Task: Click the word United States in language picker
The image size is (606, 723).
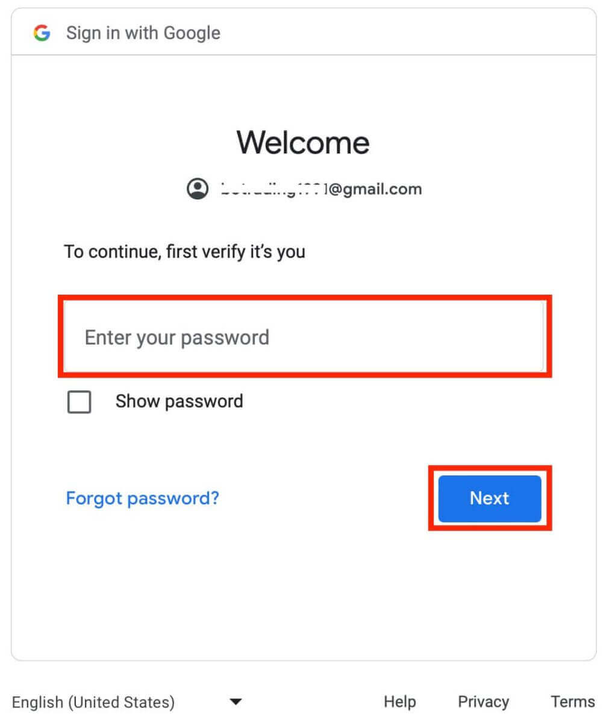Action: click(122, 702)
